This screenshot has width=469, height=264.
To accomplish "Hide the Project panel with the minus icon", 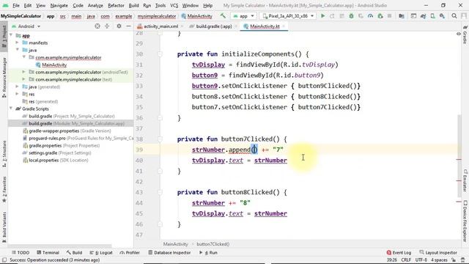I will (x=128, y=26).
